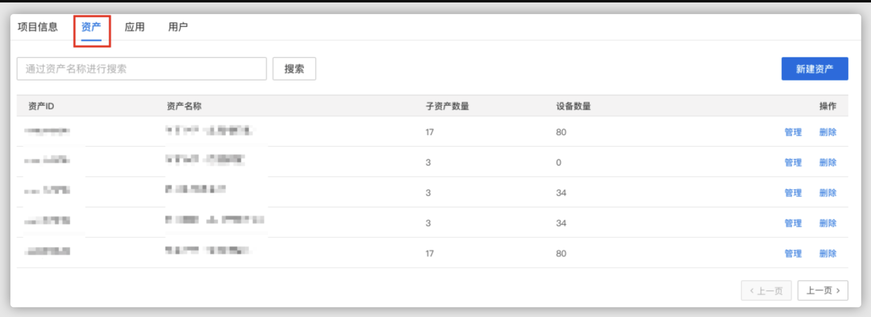Click 删除 in the first asset row
The height and width of the screenshot is (317, 871).
[827, 132]
